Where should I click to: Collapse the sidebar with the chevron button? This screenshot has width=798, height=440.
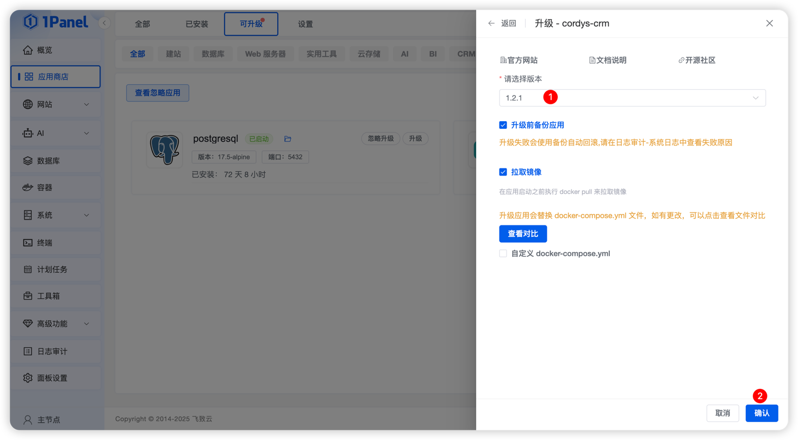click(104, 23)
